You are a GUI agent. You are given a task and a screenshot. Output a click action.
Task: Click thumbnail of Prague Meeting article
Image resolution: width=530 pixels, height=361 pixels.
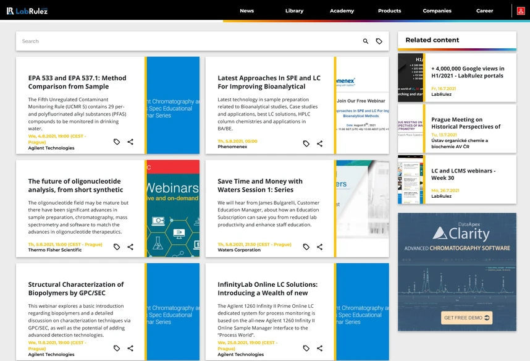pos(410,129)
